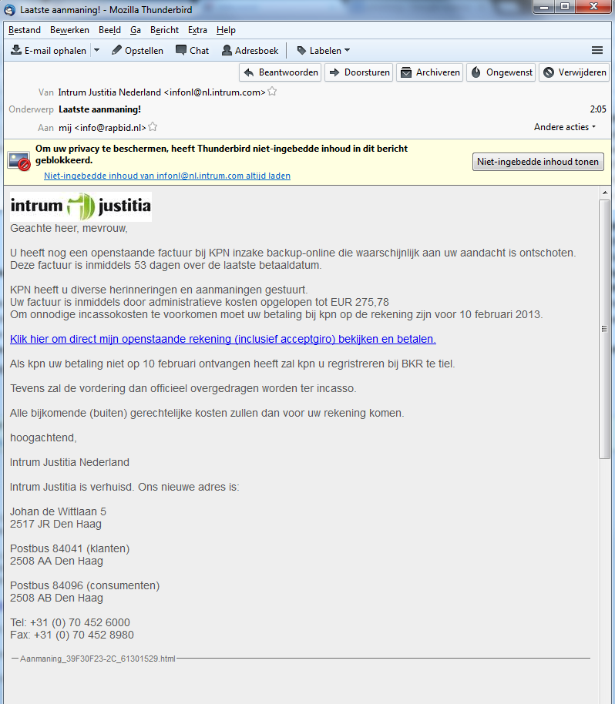The image size is (615, 704).
Task: Open the hamburger application menu
Action: pos(597,50)
